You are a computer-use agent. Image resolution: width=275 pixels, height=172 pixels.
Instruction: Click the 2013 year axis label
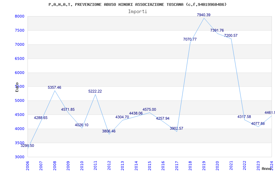coord(122,166)
